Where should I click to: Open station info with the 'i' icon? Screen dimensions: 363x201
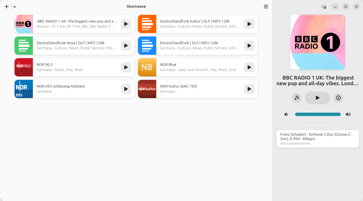[x=338, y=98]
